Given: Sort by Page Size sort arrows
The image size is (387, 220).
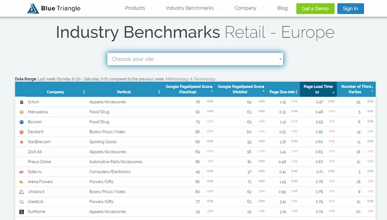Looking at the screenshot, I should [297, 92].
